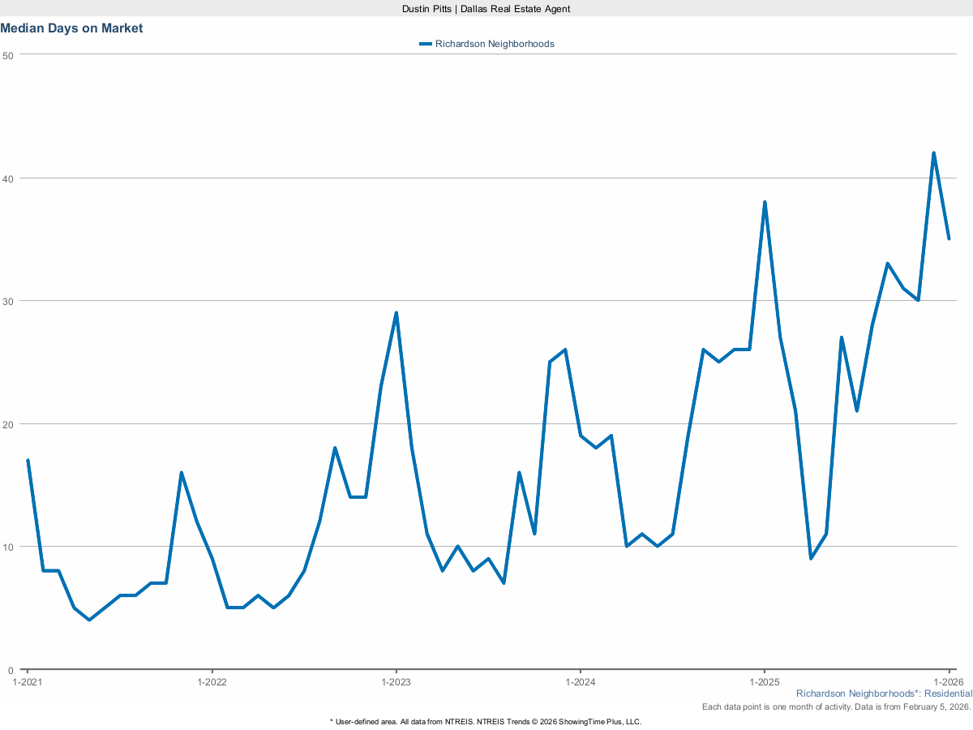Toggle the Richardson Neighborhoods series visibility
The width and height of the screenshot is (973, 730).
(x=495, y=44)
